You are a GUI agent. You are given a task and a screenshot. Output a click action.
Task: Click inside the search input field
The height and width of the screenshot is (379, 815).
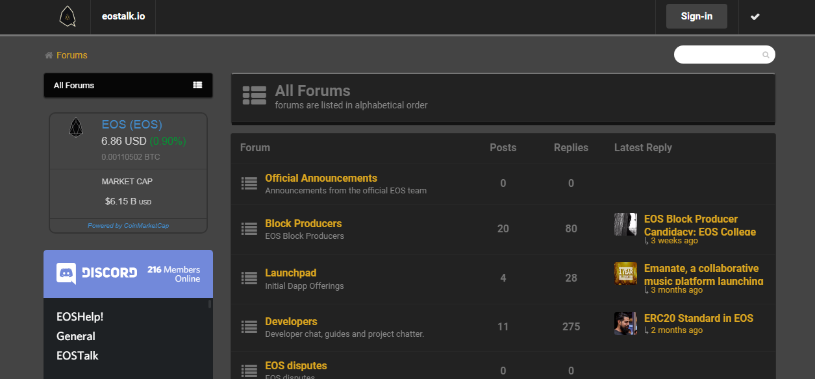[718, 55]
